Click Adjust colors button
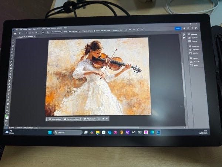This screenshot has height=167, width=222. tap(90, 119)
